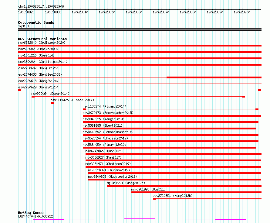Viewport: 270px width, 223px height.
Task: Open variant esv3679473 (Besenbacher2015)
Action: coord(108,113)
